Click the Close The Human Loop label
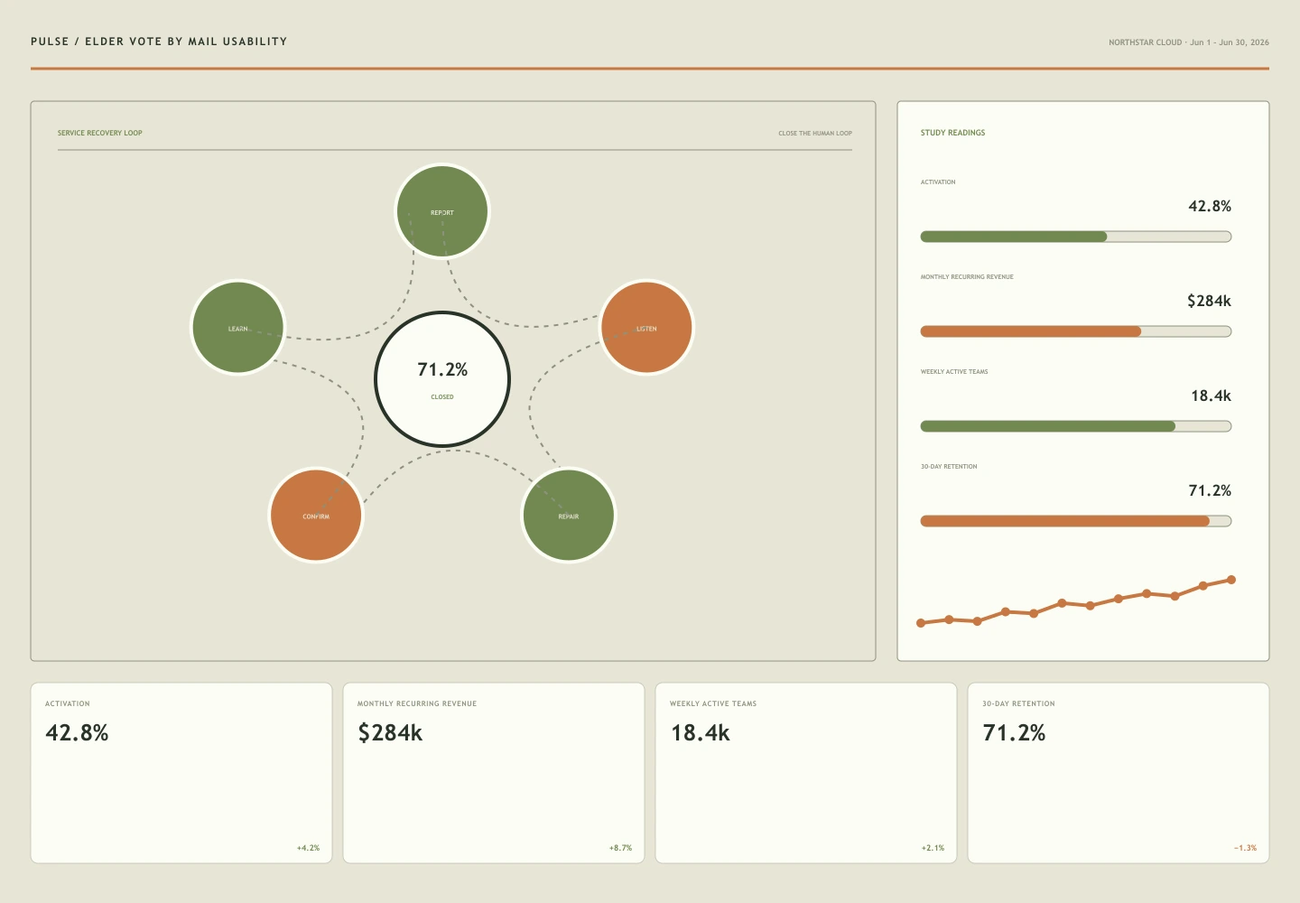Screen dimensions: 1300x903 pos(815,133)
